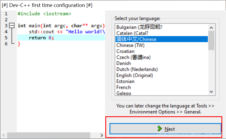Click the green arrow icon on Next
This screenshot has width=226, height=139.
(x=160, y=129)
